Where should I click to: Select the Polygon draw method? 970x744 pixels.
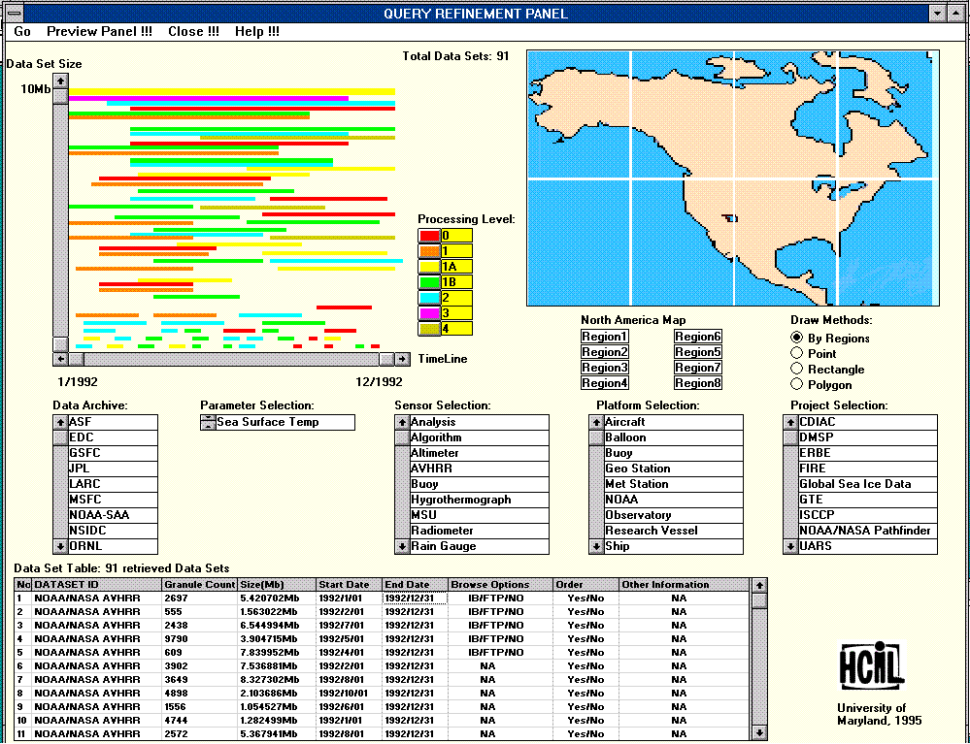tap(798, 385)
